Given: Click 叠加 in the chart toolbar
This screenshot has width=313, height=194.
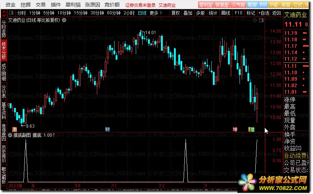Looking at the screenshot, I should tap(188, 13).
